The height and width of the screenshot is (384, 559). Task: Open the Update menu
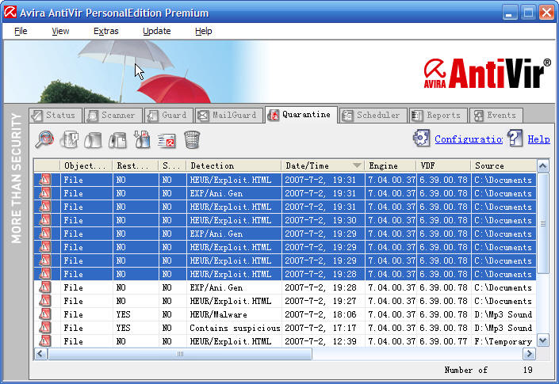(156, 31)
